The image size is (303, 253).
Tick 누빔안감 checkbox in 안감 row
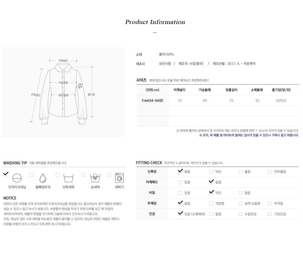pyautogui.click(x=241, y=214)
